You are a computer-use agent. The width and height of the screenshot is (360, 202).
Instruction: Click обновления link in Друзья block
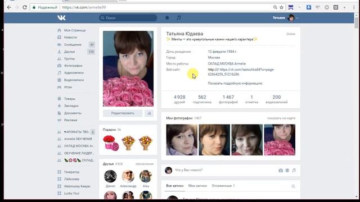(145, 164)
